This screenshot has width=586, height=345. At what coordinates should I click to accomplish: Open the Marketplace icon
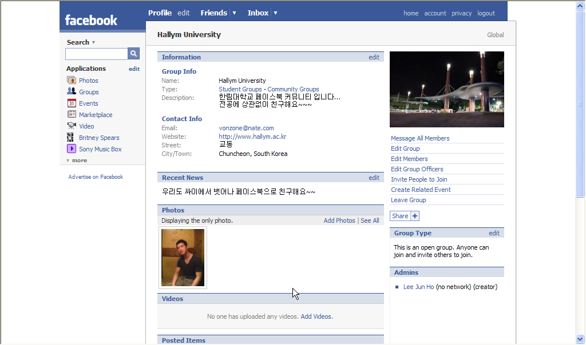72,114
